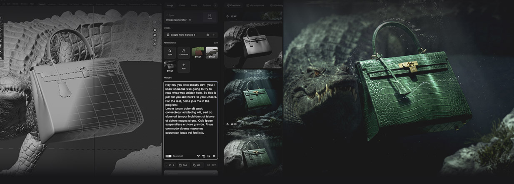Open the third creation thumbnail at bottom
The image size is (514, 184).
[x=253, y=152]
